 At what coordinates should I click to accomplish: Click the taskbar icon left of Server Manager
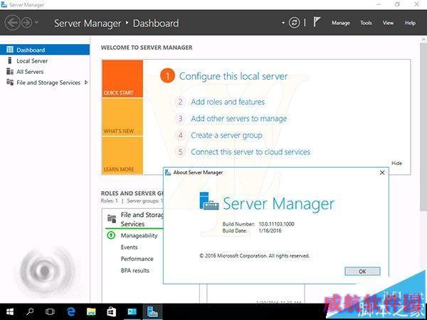click(132, 312)
